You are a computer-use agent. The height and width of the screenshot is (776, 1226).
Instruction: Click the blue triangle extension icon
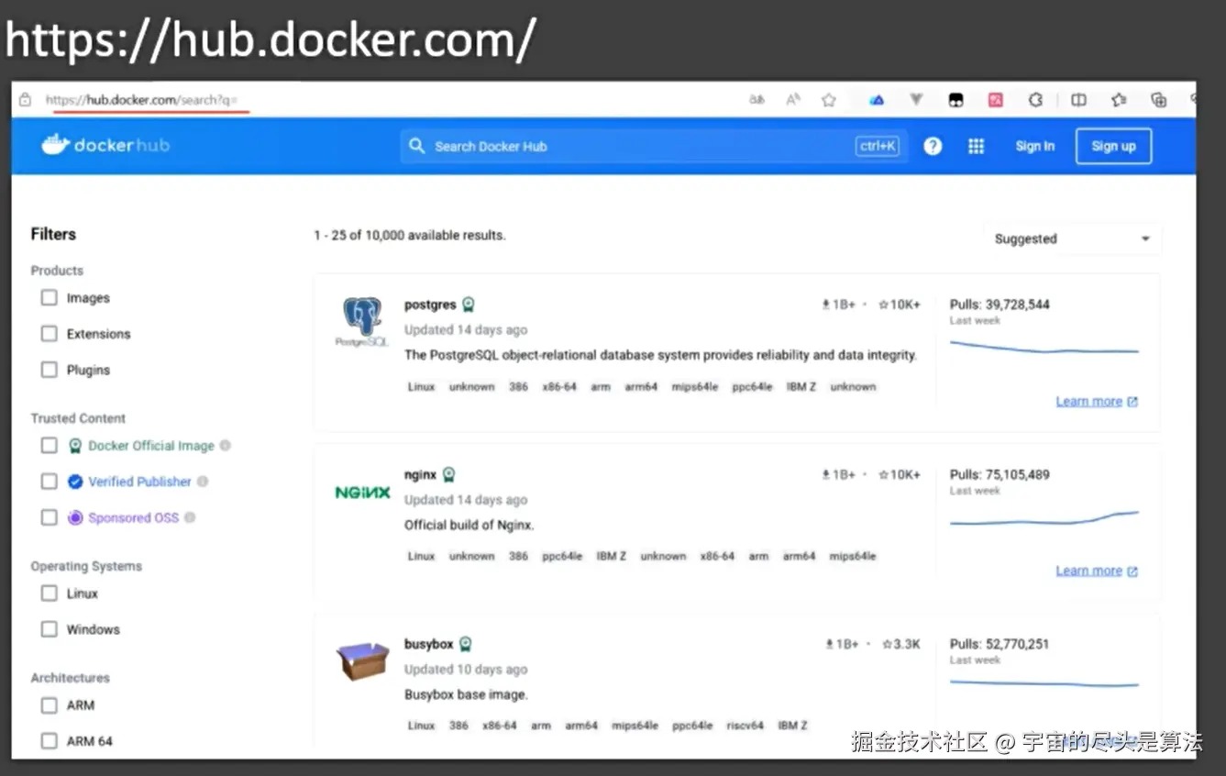[877, 100]
